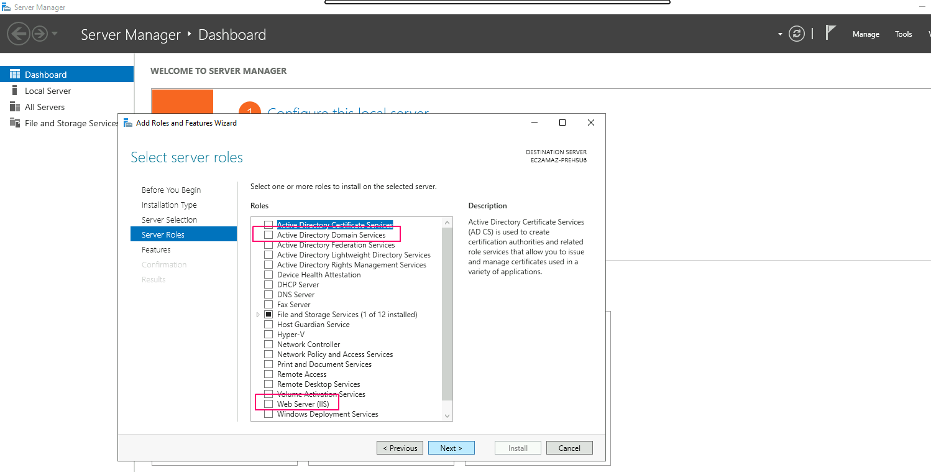Check the Remote Access checkbox

point(268,374)
